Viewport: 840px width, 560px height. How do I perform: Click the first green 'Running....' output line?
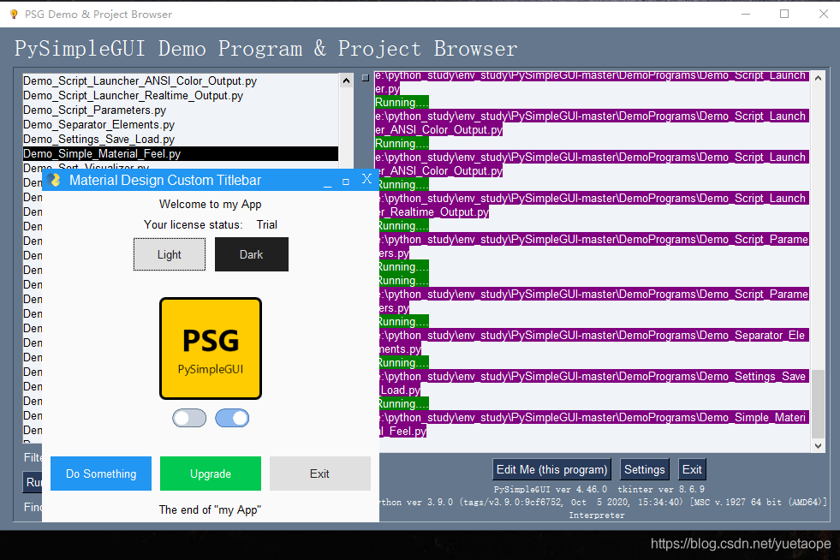402,103
